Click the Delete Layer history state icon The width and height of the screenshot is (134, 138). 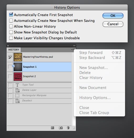17,90
